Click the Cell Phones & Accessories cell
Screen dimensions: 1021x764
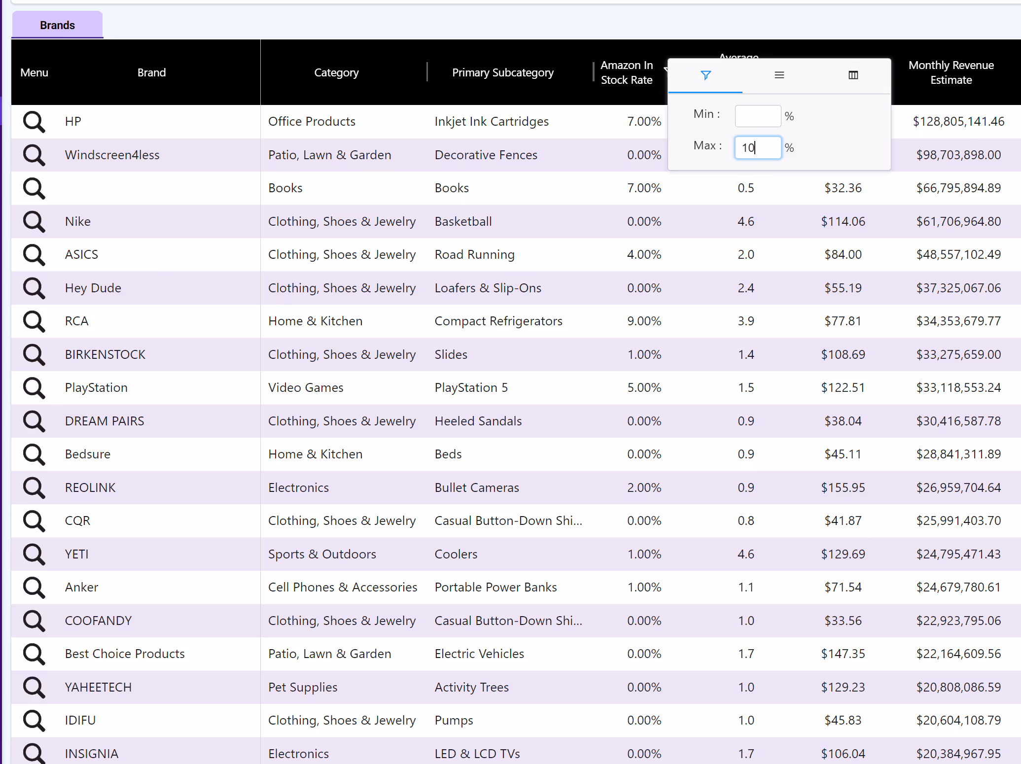point(343,588)
